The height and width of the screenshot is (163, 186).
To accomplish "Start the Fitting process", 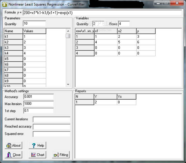I will [x=61, y=155].
